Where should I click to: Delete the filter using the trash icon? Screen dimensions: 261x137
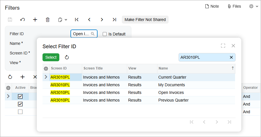coord(48,20)
